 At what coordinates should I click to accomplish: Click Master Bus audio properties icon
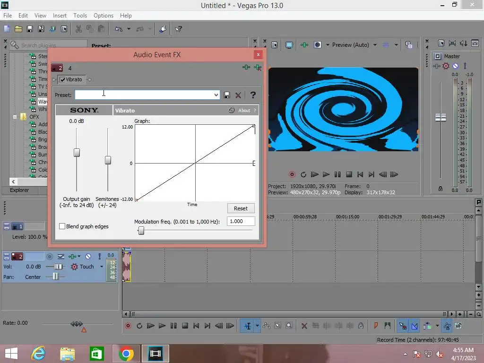(441, 43)
